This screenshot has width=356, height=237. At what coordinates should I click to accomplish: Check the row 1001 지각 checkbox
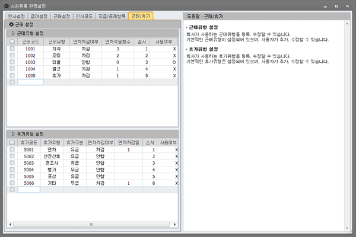pos(12,49)
